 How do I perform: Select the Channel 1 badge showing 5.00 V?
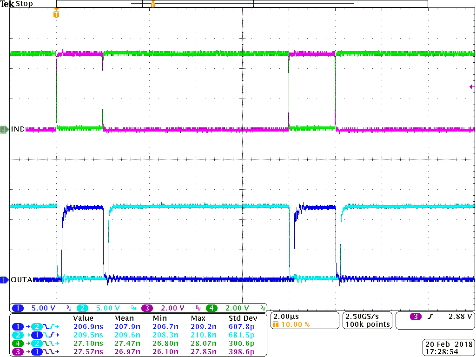[18, 308]
